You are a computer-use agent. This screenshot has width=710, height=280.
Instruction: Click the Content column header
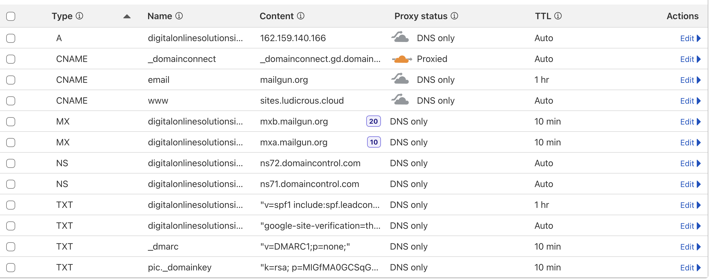tap(276, 16)
